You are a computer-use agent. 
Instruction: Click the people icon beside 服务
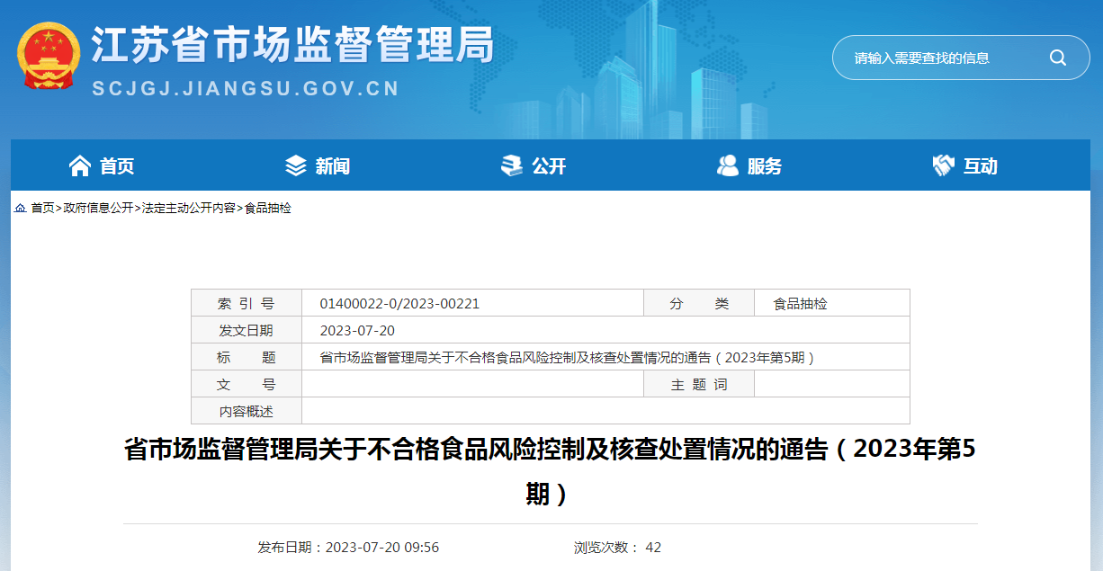[727, 165]
